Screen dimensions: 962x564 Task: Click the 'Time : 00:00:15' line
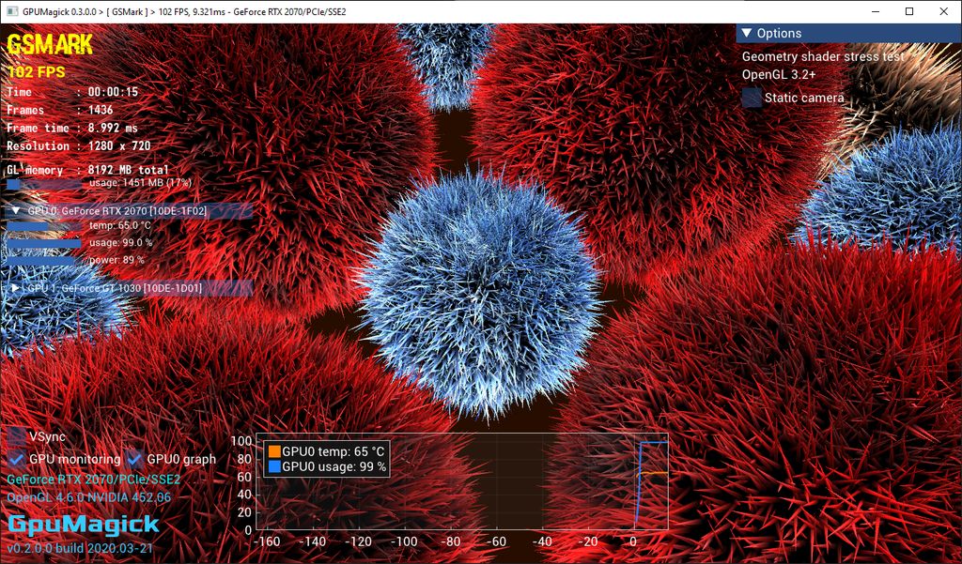coord(72,92)
